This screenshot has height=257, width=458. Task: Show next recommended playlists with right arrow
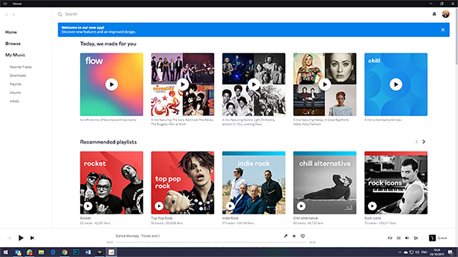click(x=424, y=142)
